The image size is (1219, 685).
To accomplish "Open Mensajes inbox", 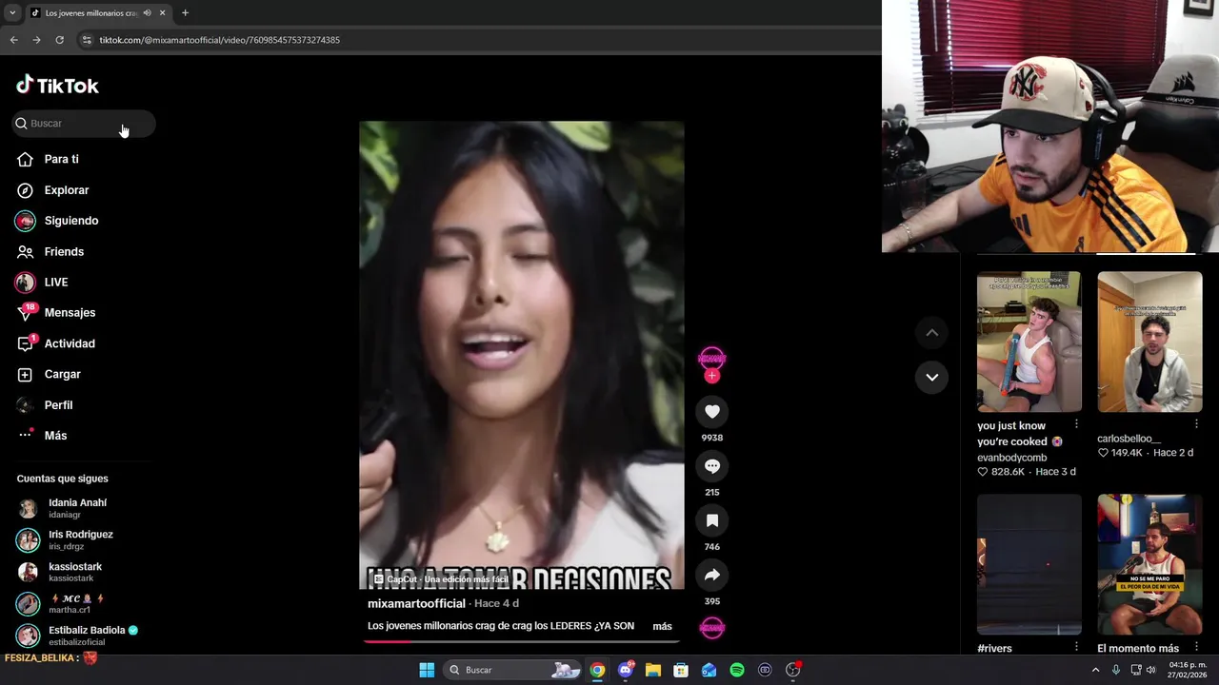I will click(x=56, y=312).
